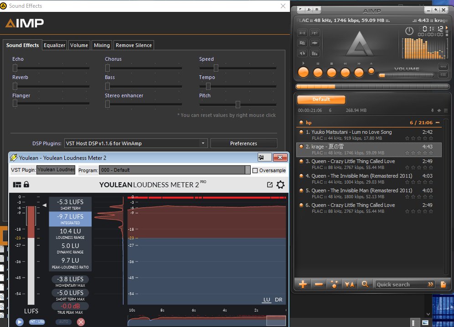
Task: Click the Youlean view layout icon
Action: pos(17,185)
